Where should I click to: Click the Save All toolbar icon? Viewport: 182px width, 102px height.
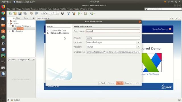click(25, 13)
